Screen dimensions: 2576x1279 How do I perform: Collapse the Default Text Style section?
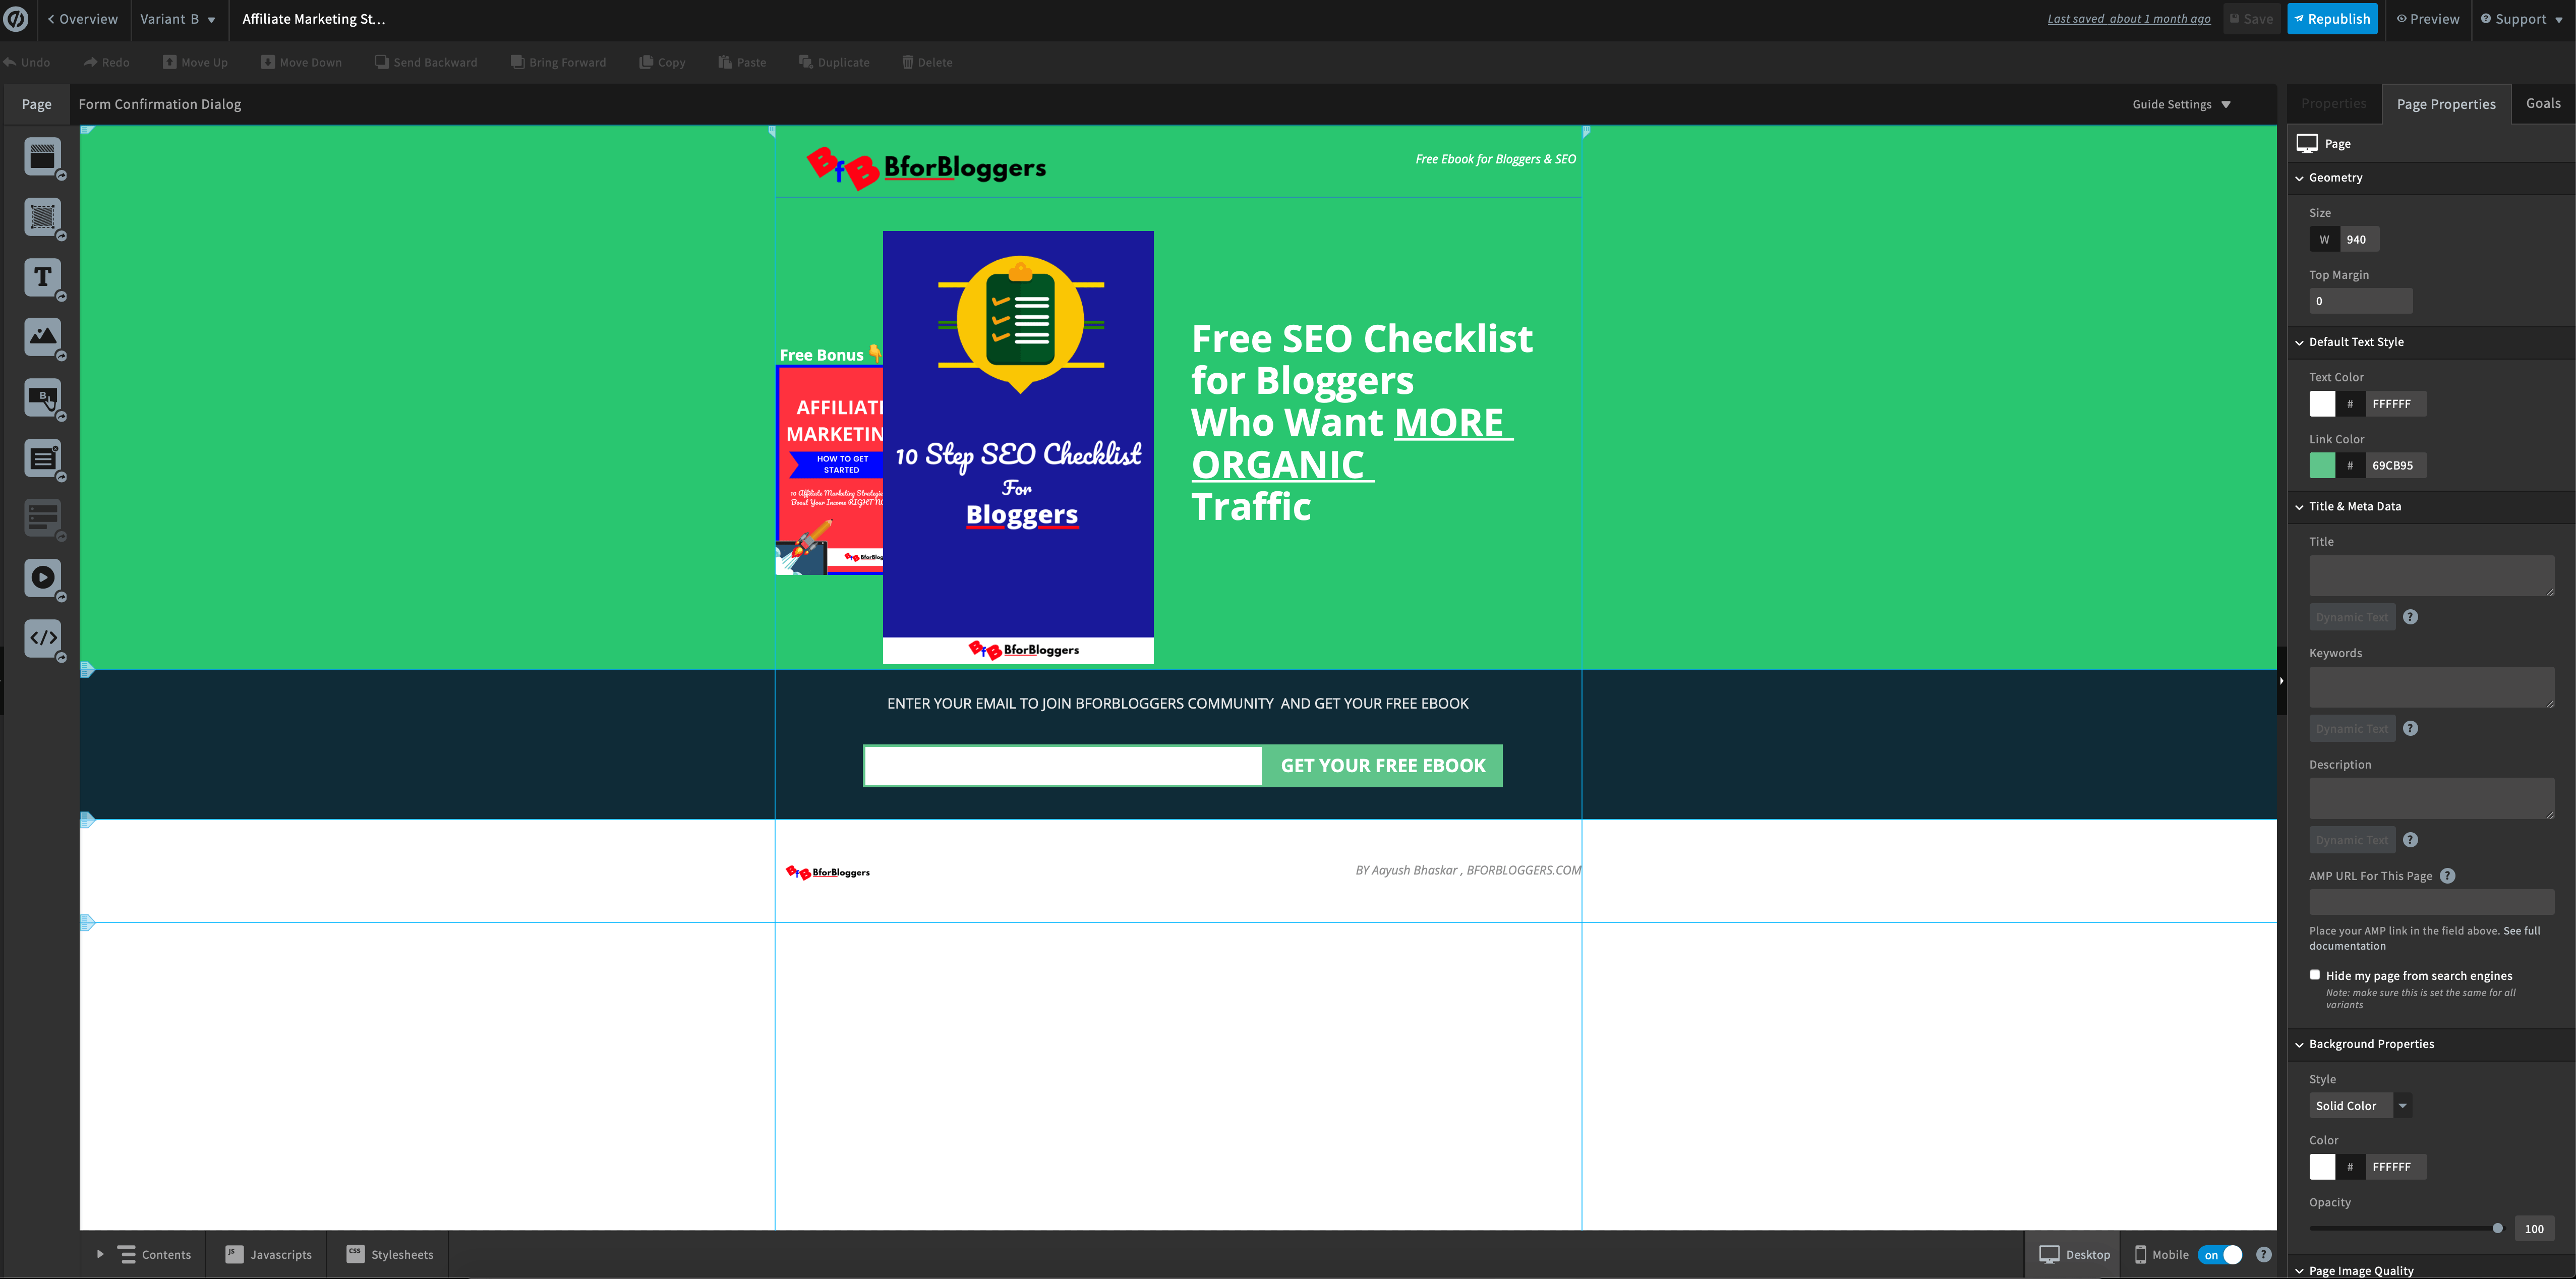click(2300, 342)
